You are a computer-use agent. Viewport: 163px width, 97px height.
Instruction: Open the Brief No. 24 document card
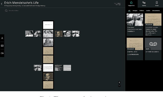click(x=135, y=49)
